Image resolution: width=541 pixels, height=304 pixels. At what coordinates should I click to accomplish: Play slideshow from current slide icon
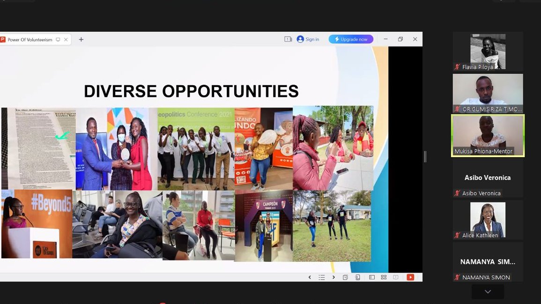[357, 277]
